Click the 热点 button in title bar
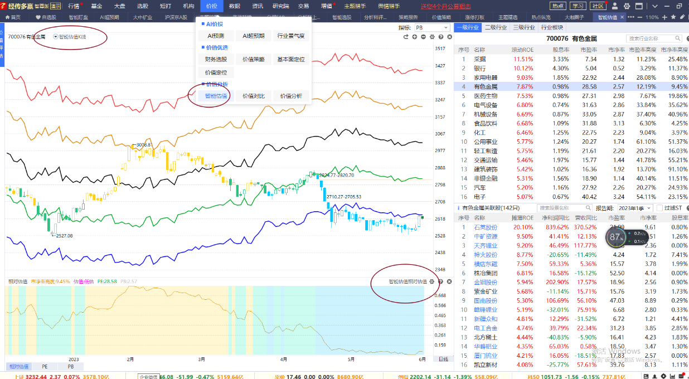Screen dimensions: 689x379 [x=557, y=6]
